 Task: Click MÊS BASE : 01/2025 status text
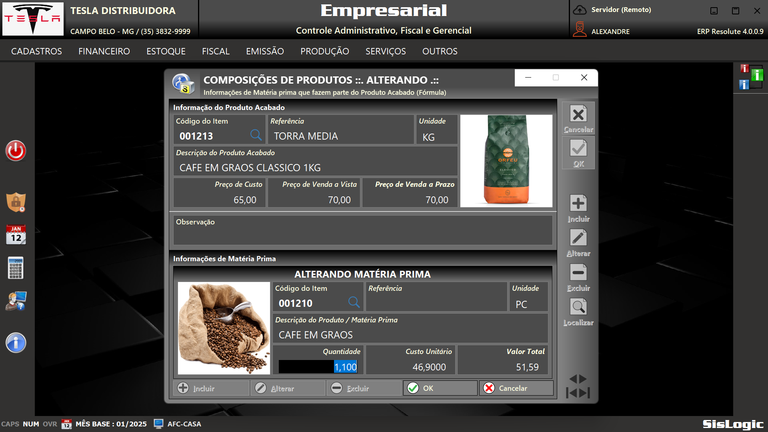pyautogui.click(x=111, y=424)
